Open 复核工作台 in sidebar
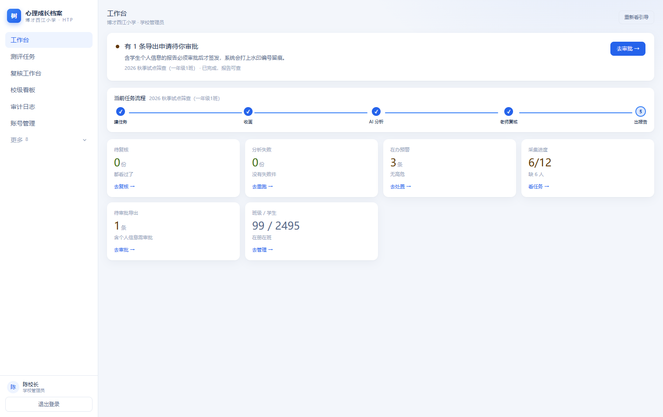This screenshot has height=417, width=663. point(49,73)
